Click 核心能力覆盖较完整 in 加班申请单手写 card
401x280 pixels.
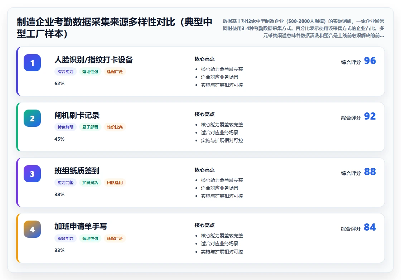(x=222, y=236)
